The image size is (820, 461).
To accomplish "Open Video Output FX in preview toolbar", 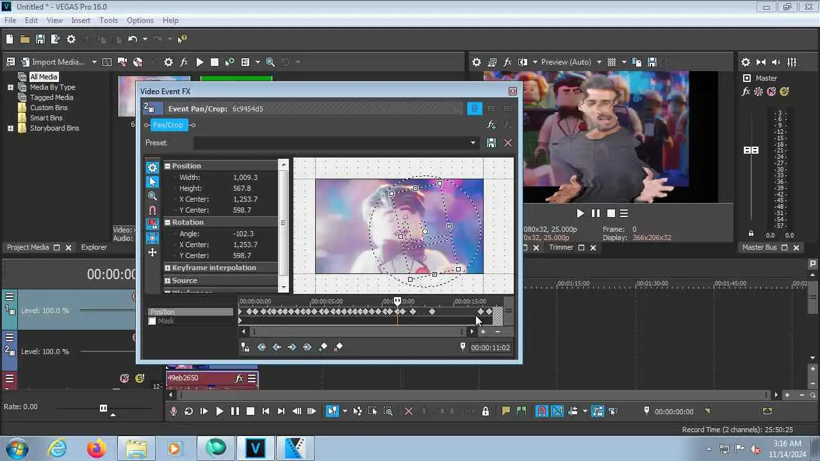I will [x=507, y=62].
